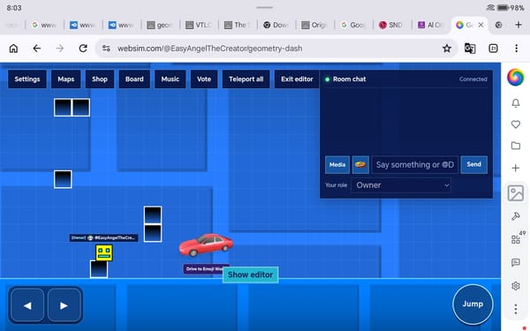Switch to the The tab
Image resolution: width=530 pixels, height=331 pixels.
(x=238, y=25)
